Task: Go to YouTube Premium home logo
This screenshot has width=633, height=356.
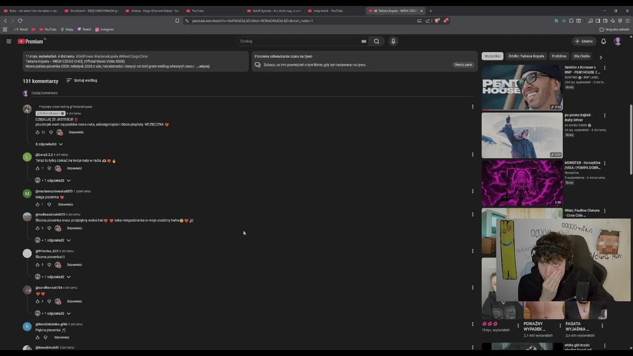Action: point(31,42)
